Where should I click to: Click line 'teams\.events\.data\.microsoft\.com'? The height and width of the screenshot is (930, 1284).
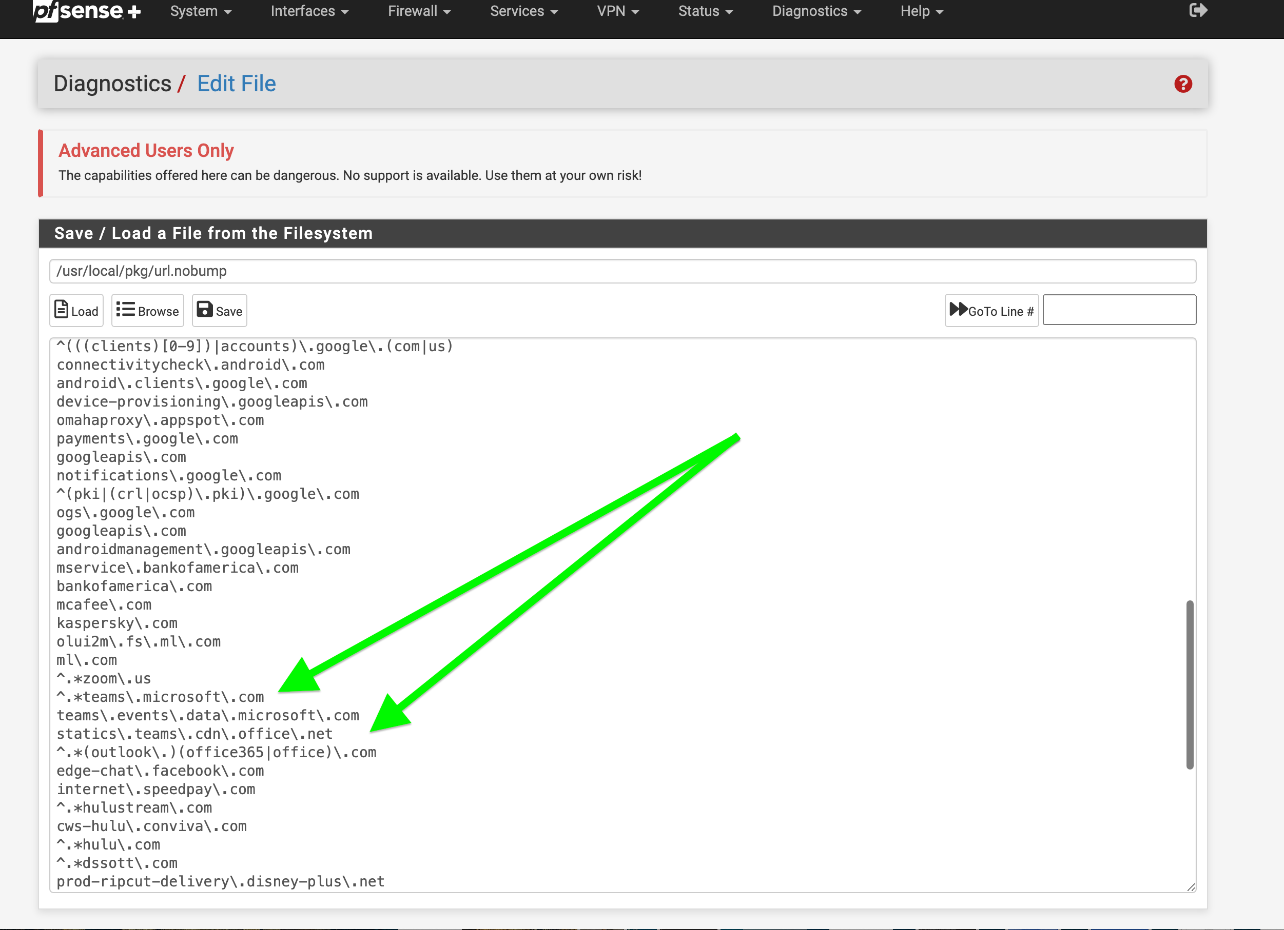(208, 716)
